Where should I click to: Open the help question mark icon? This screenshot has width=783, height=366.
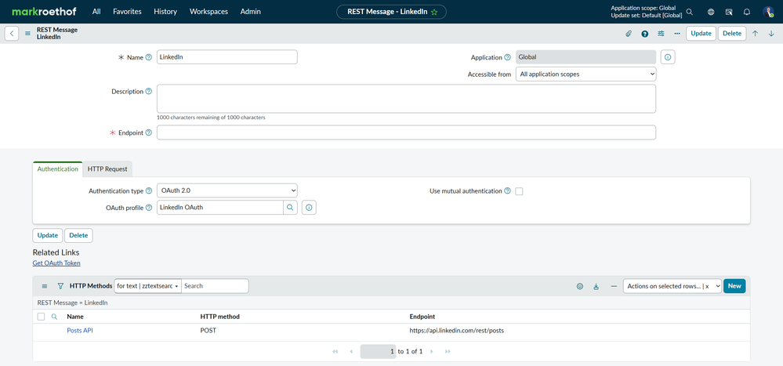coord(645,34)
